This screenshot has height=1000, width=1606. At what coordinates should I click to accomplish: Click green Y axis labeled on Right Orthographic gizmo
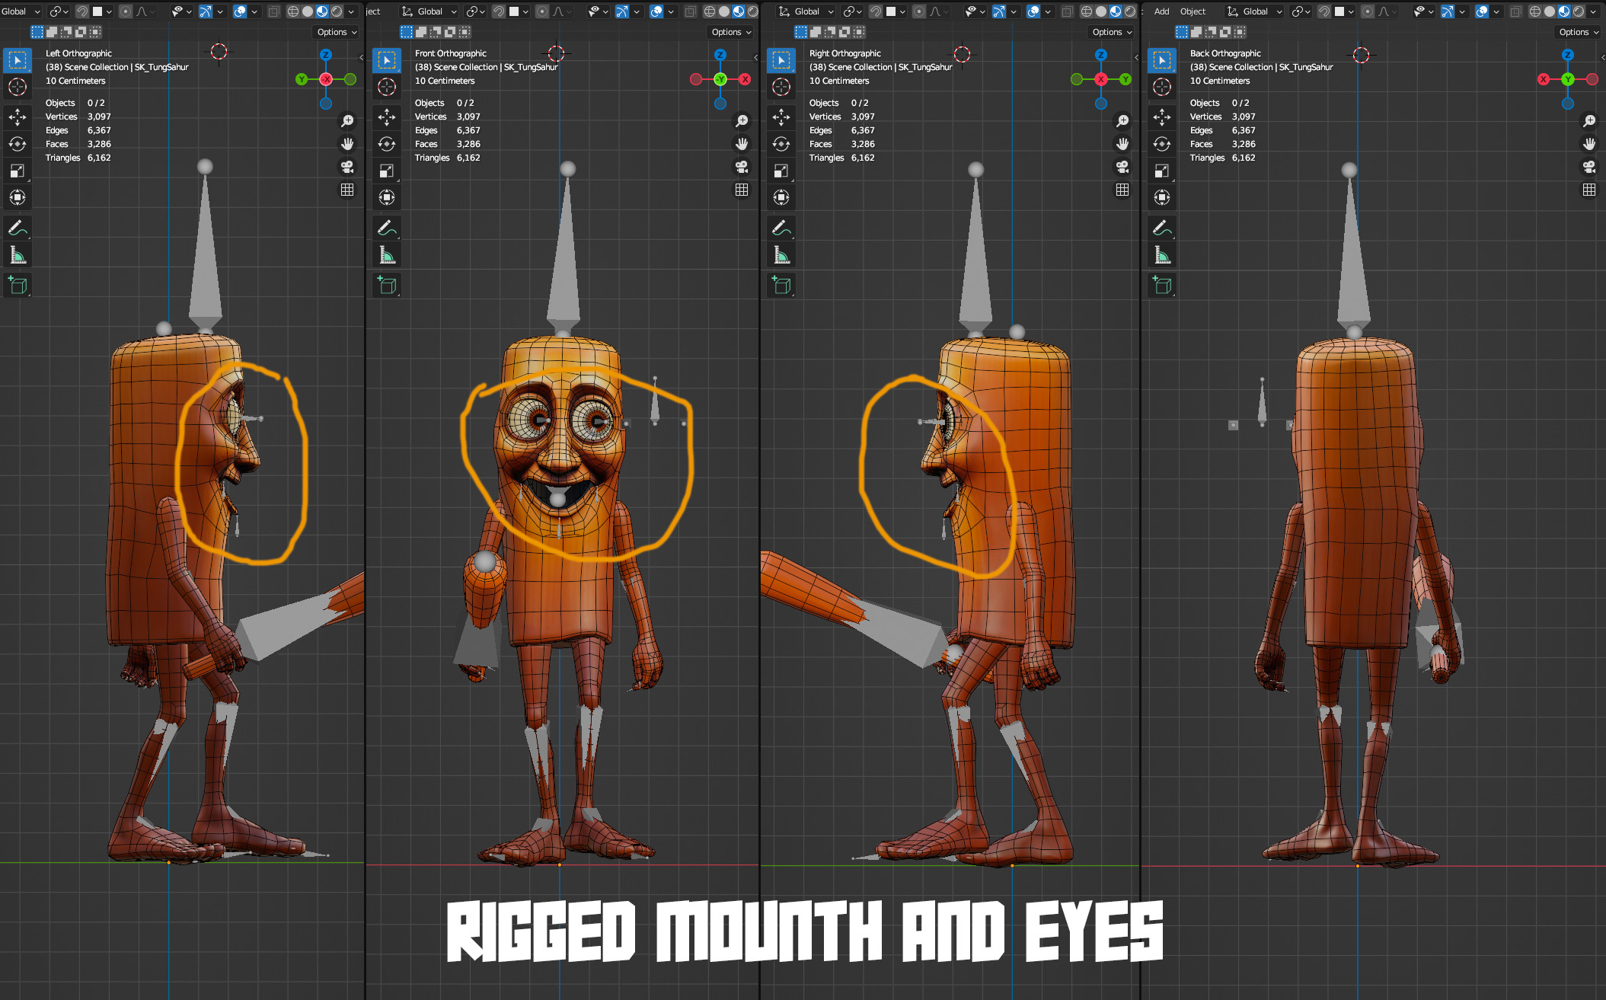point(1125,79)
